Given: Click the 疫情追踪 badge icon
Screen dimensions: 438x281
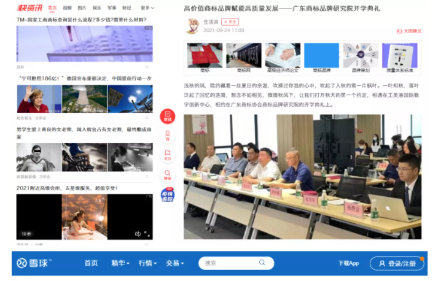Looking at the screenshot, I should 168,195.
